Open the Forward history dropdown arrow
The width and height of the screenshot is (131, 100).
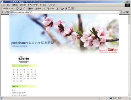(x=15, y=9)
